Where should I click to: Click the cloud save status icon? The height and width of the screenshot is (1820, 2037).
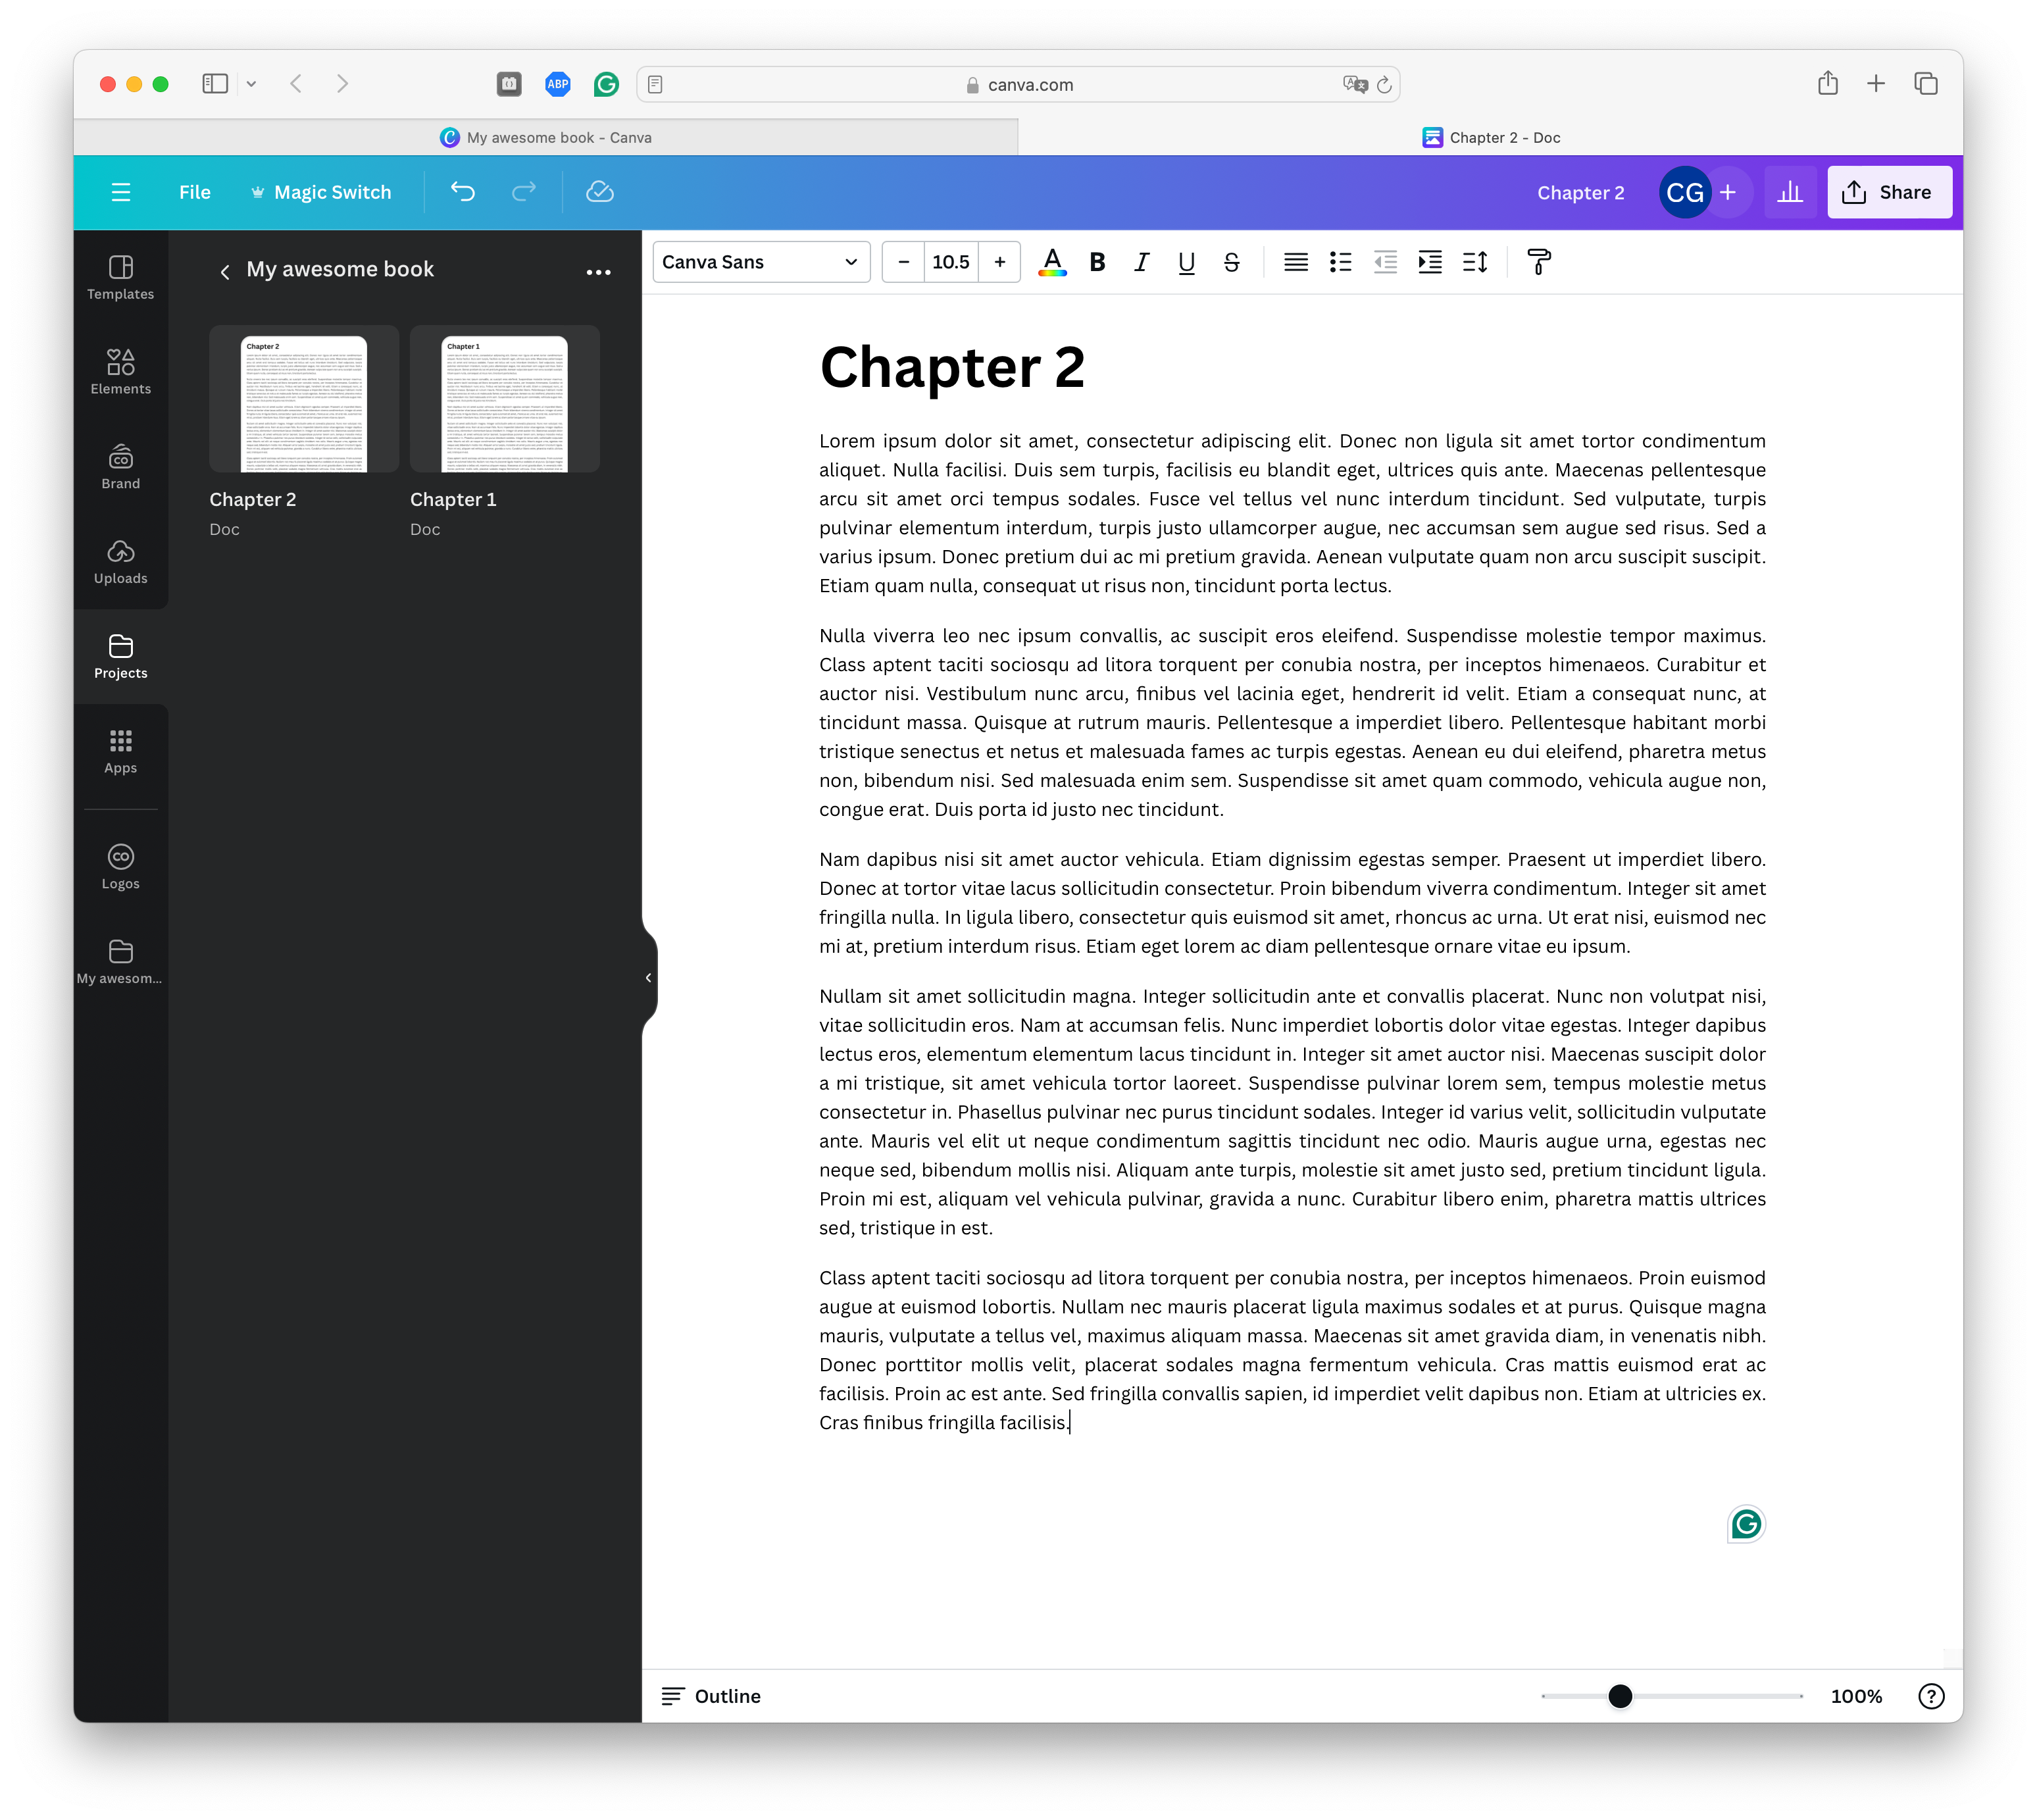click(599, 192)
